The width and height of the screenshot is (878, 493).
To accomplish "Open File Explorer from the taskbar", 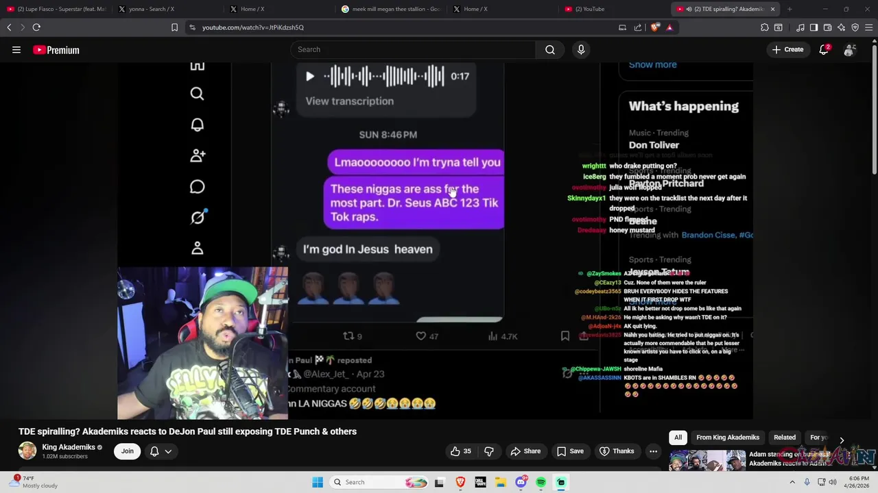I will click(x=500, y=482).
